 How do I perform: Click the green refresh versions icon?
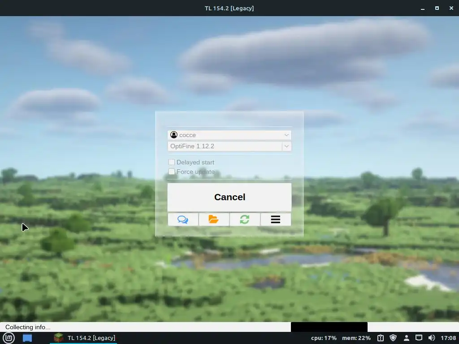(245, 219)
